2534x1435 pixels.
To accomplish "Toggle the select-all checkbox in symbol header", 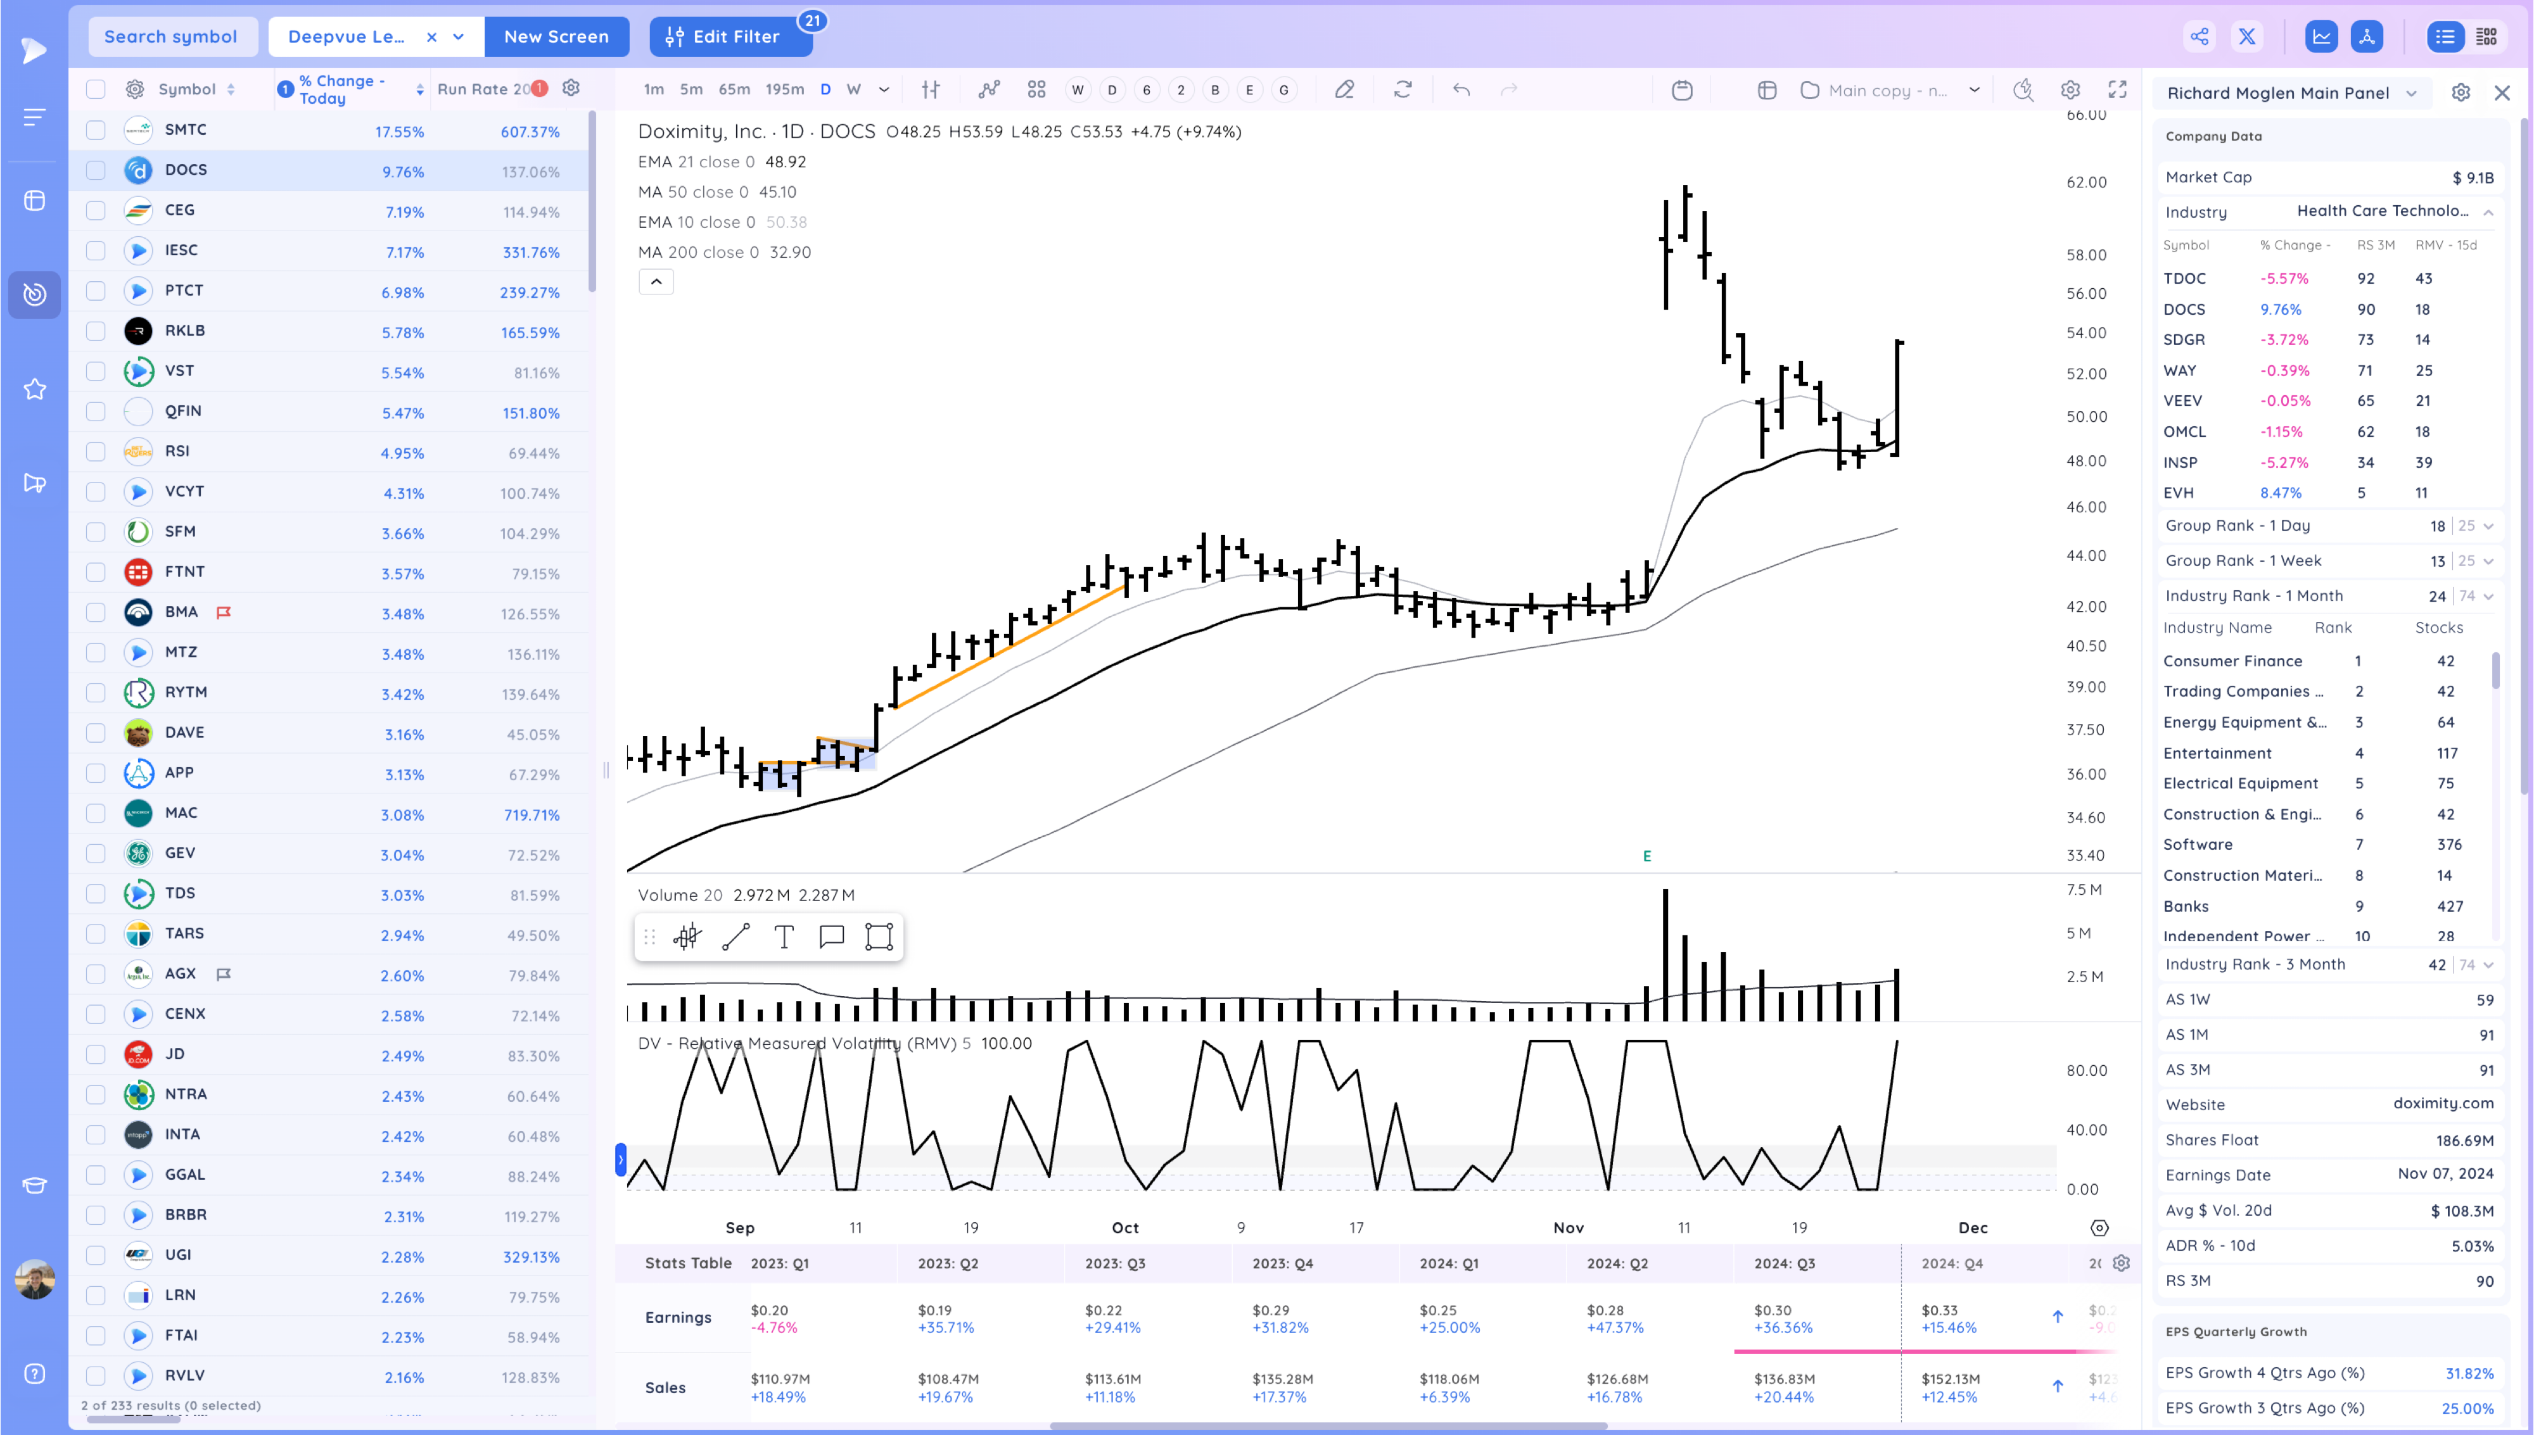I will tap(96, 90).
